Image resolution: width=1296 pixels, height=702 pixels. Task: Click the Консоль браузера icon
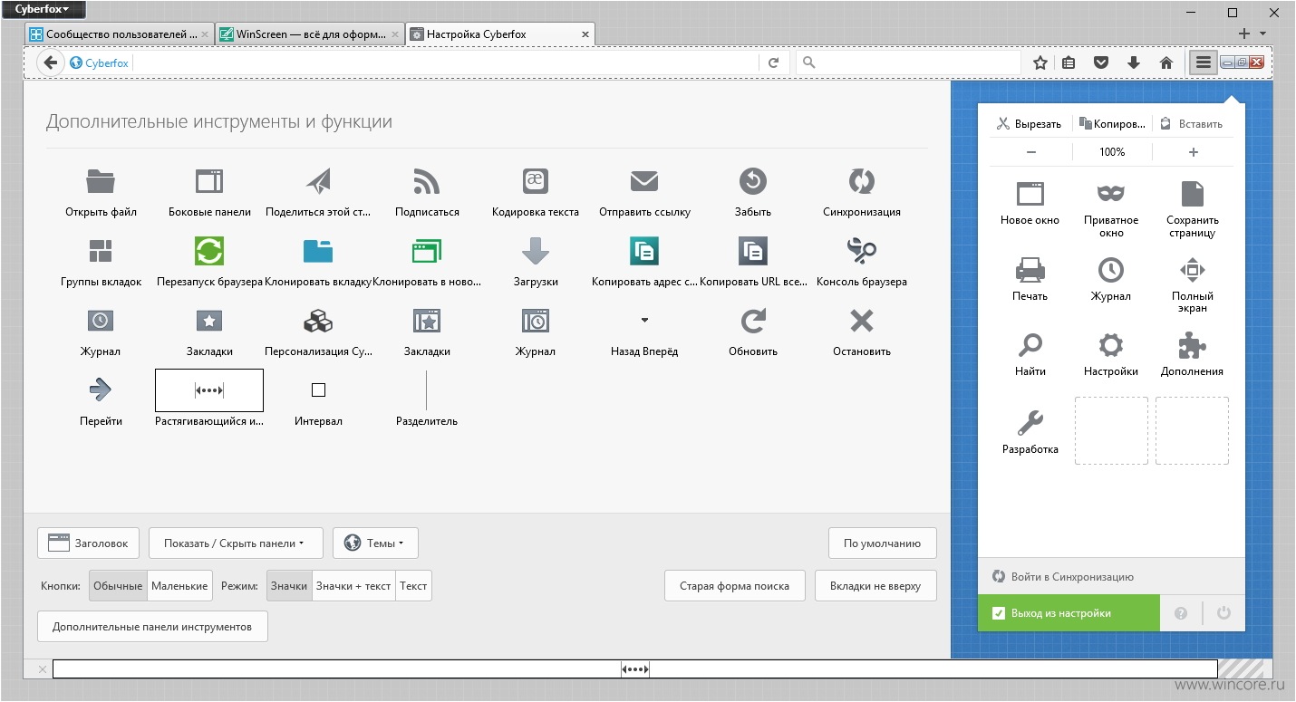tap(862, 251)
